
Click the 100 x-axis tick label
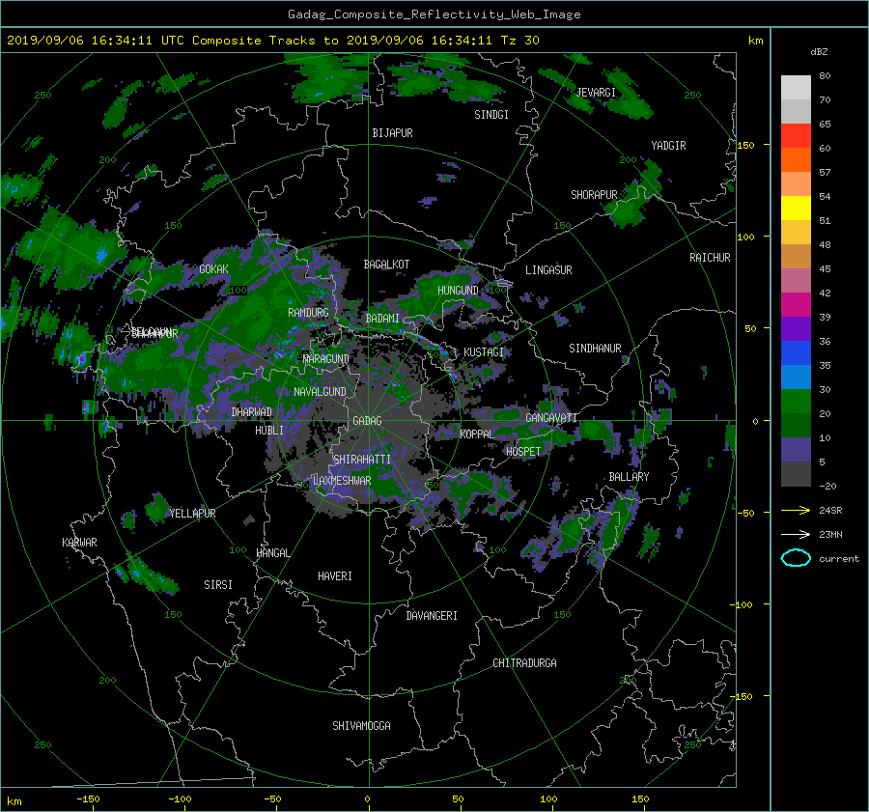(x=548, y=799)
